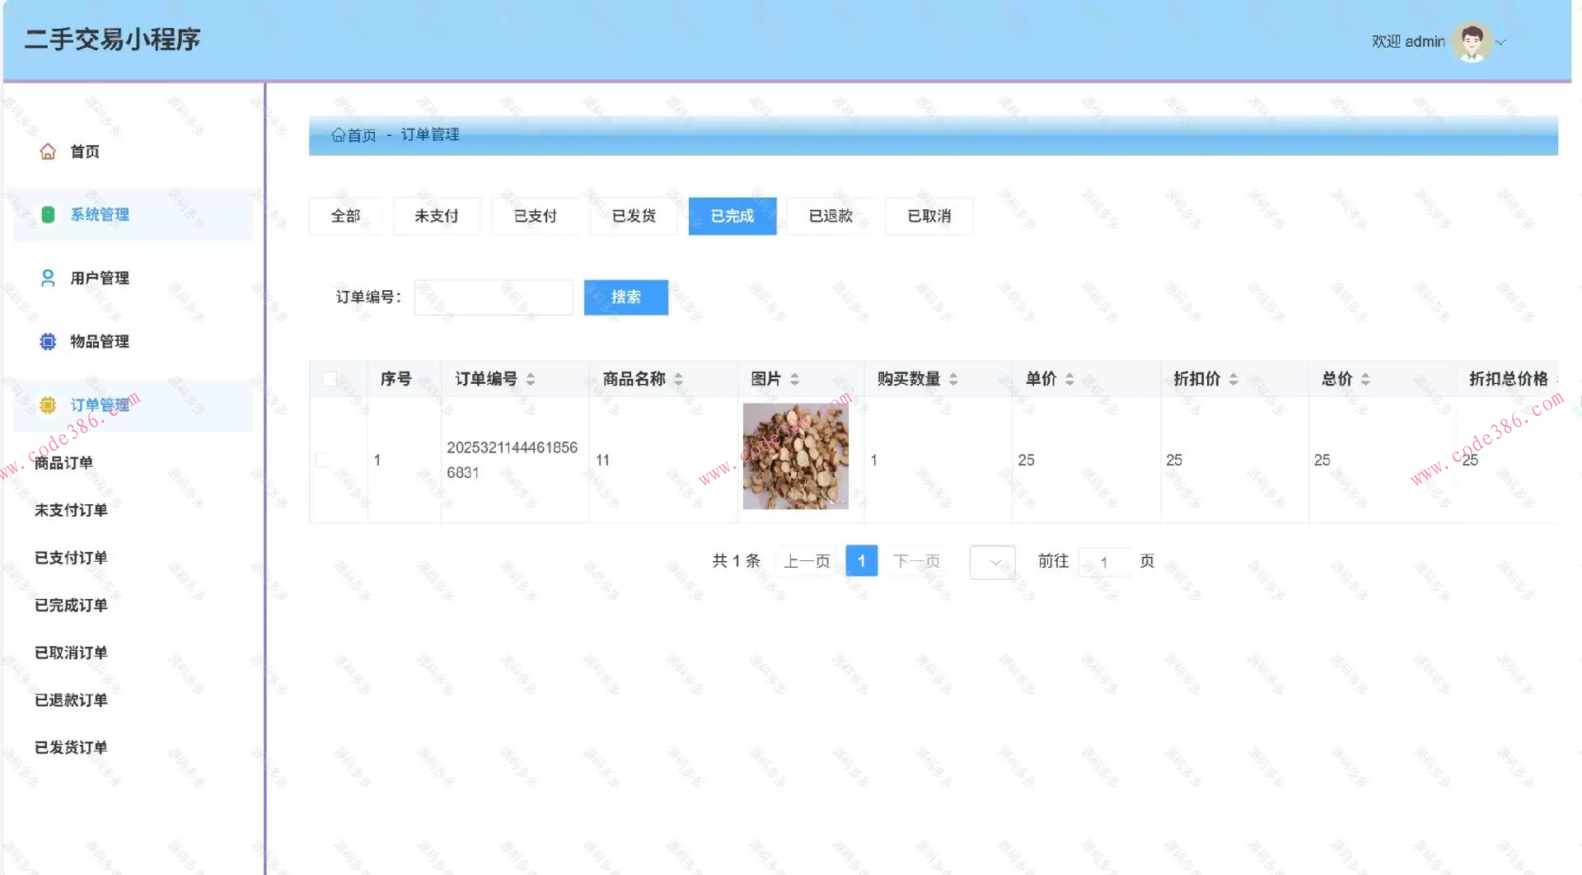Screen dimensions: 1582x875
Task: Go to next page with 下一页
Action: tap(916, 561)
